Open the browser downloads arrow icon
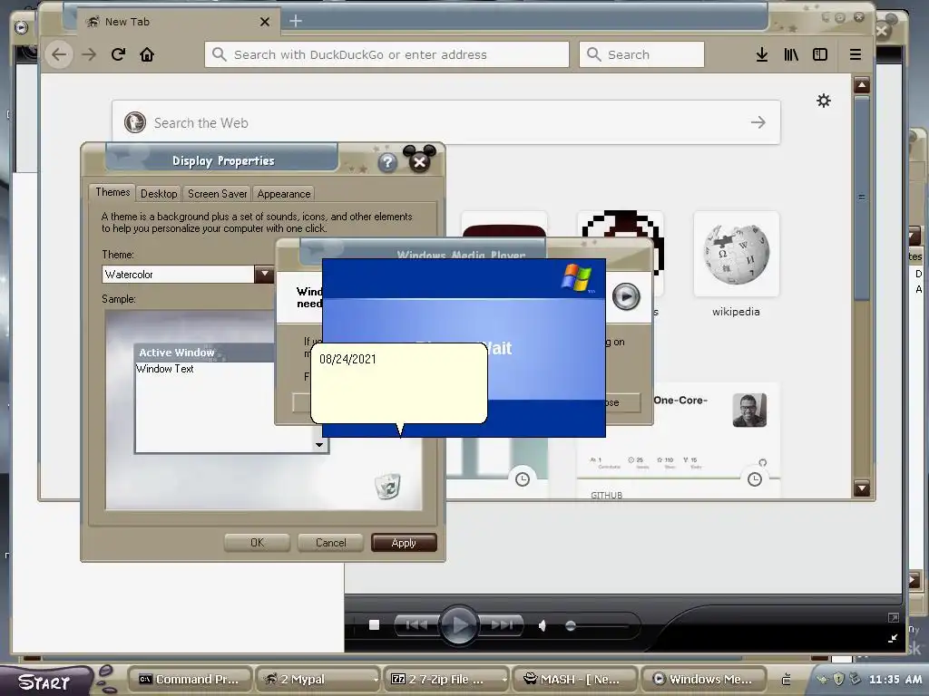 pos(762,54)
